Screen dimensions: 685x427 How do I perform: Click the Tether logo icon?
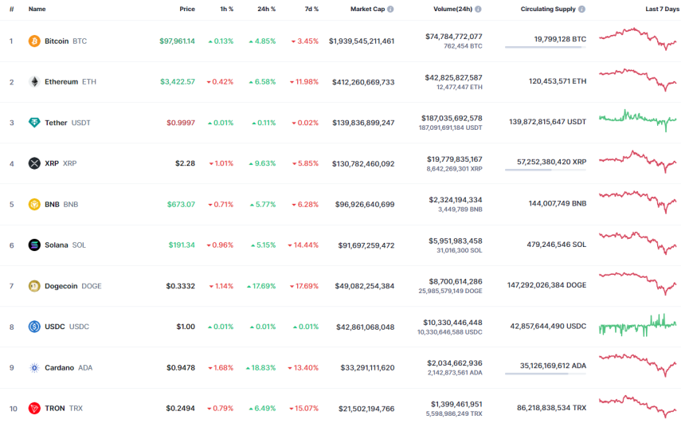(x=34, y=123)
